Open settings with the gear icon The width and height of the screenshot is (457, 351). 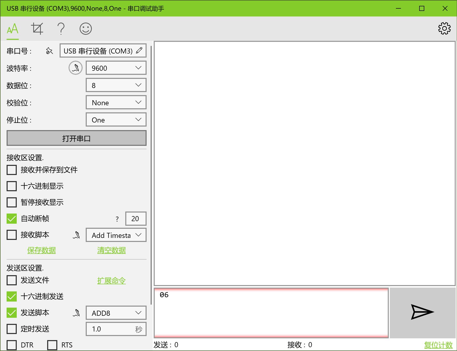point(444,28)
